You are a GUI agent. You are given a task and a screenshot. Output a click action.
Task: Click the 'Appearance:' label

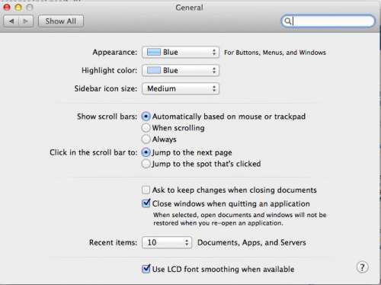(115, 52)
